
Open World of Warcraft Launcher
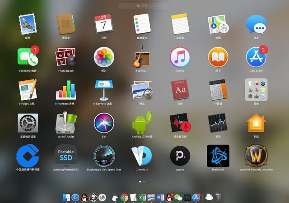(x=256, y=156)
